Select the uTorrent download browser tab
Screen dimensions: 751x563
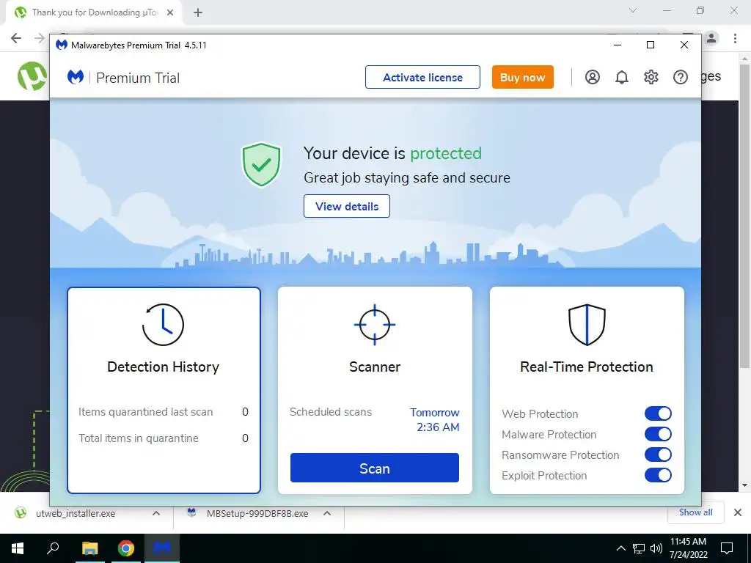pos(94,12)
